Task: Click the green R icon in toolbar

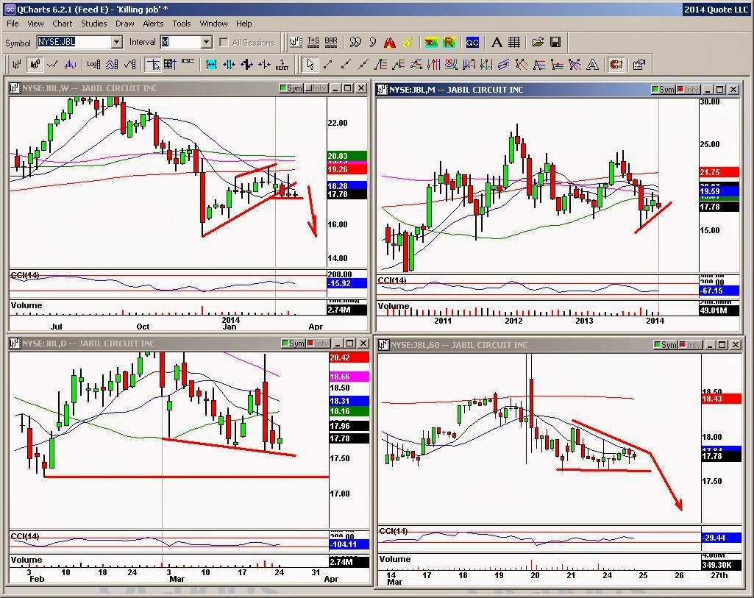Action: tap(449, 43)
